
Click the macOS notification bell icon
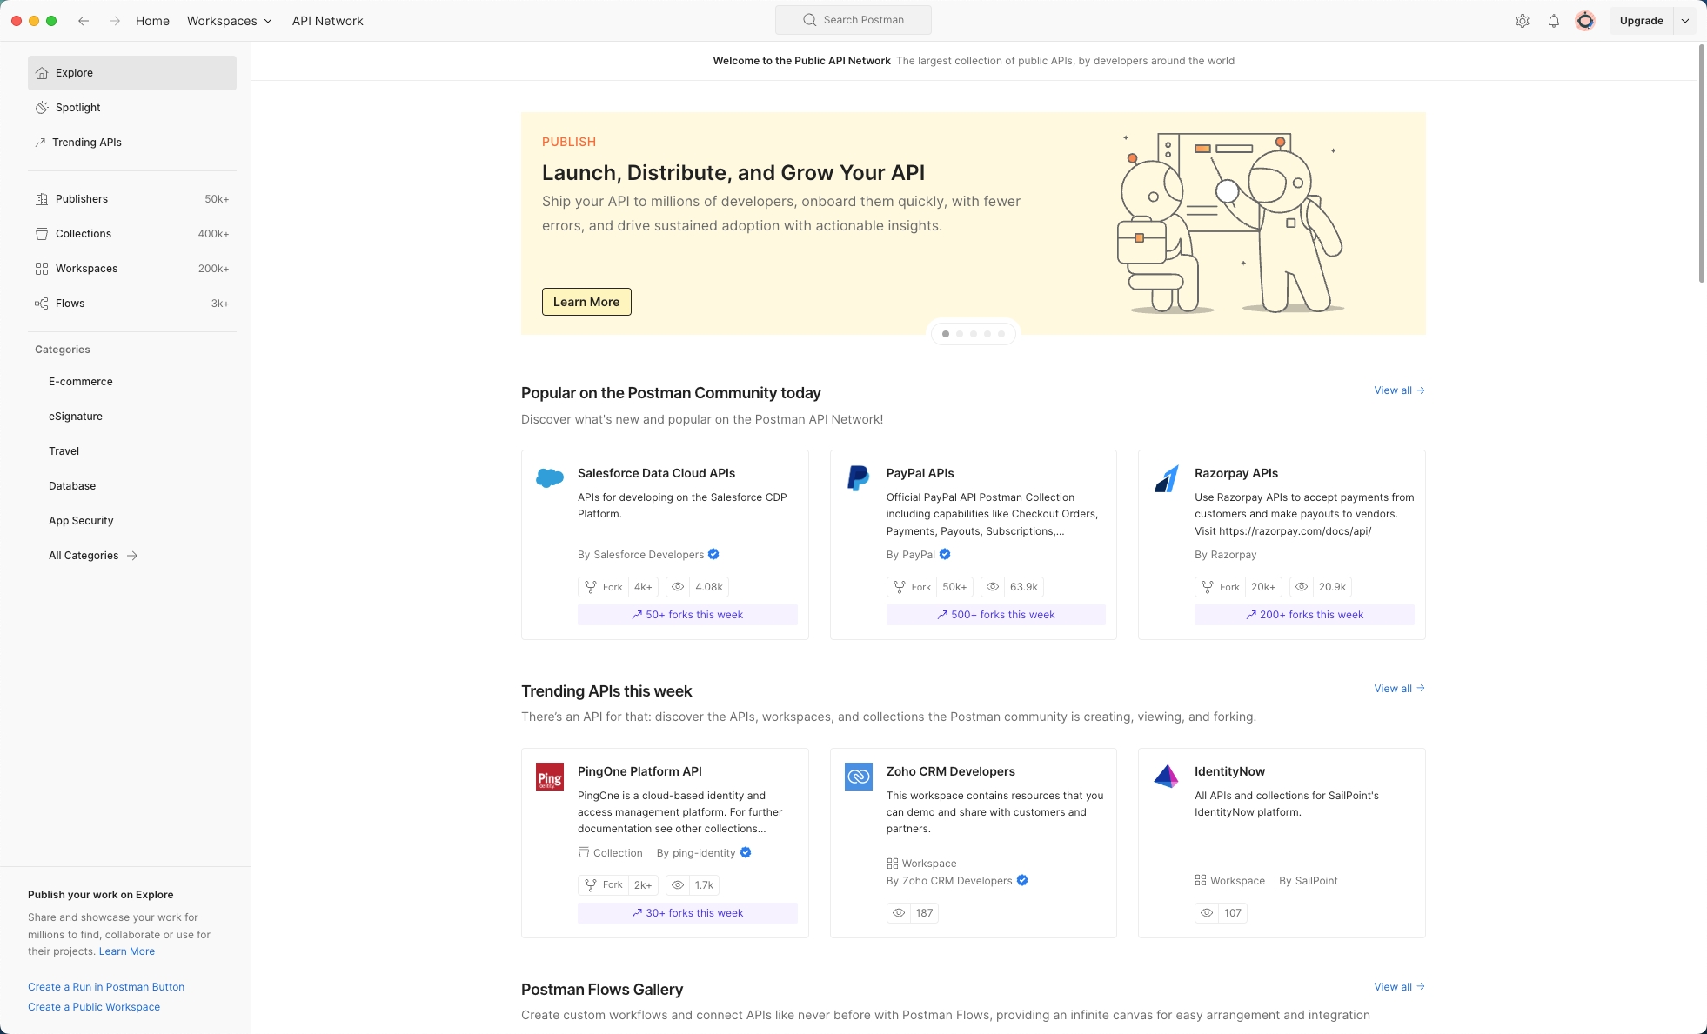1553,21
